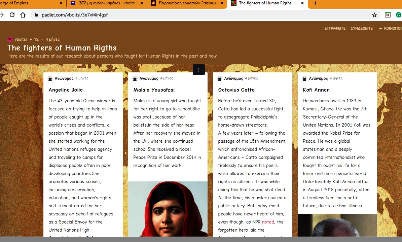Screen dimensions: 402x242
Task: Click the anonymous avatar on Angelina Jolie post
Action: coord(50,78)
